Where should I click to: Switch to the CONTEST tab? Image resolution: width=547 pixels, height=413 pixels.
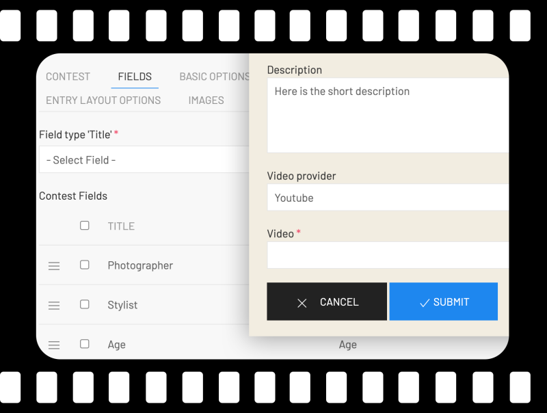(x=68, y=77)
